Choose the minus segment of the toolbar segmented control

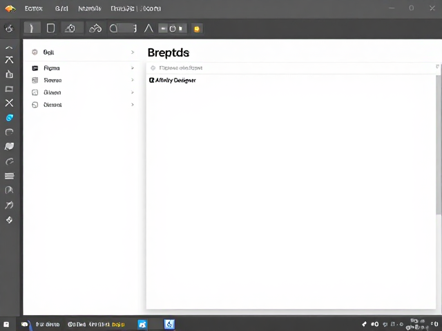click(163, 28)
